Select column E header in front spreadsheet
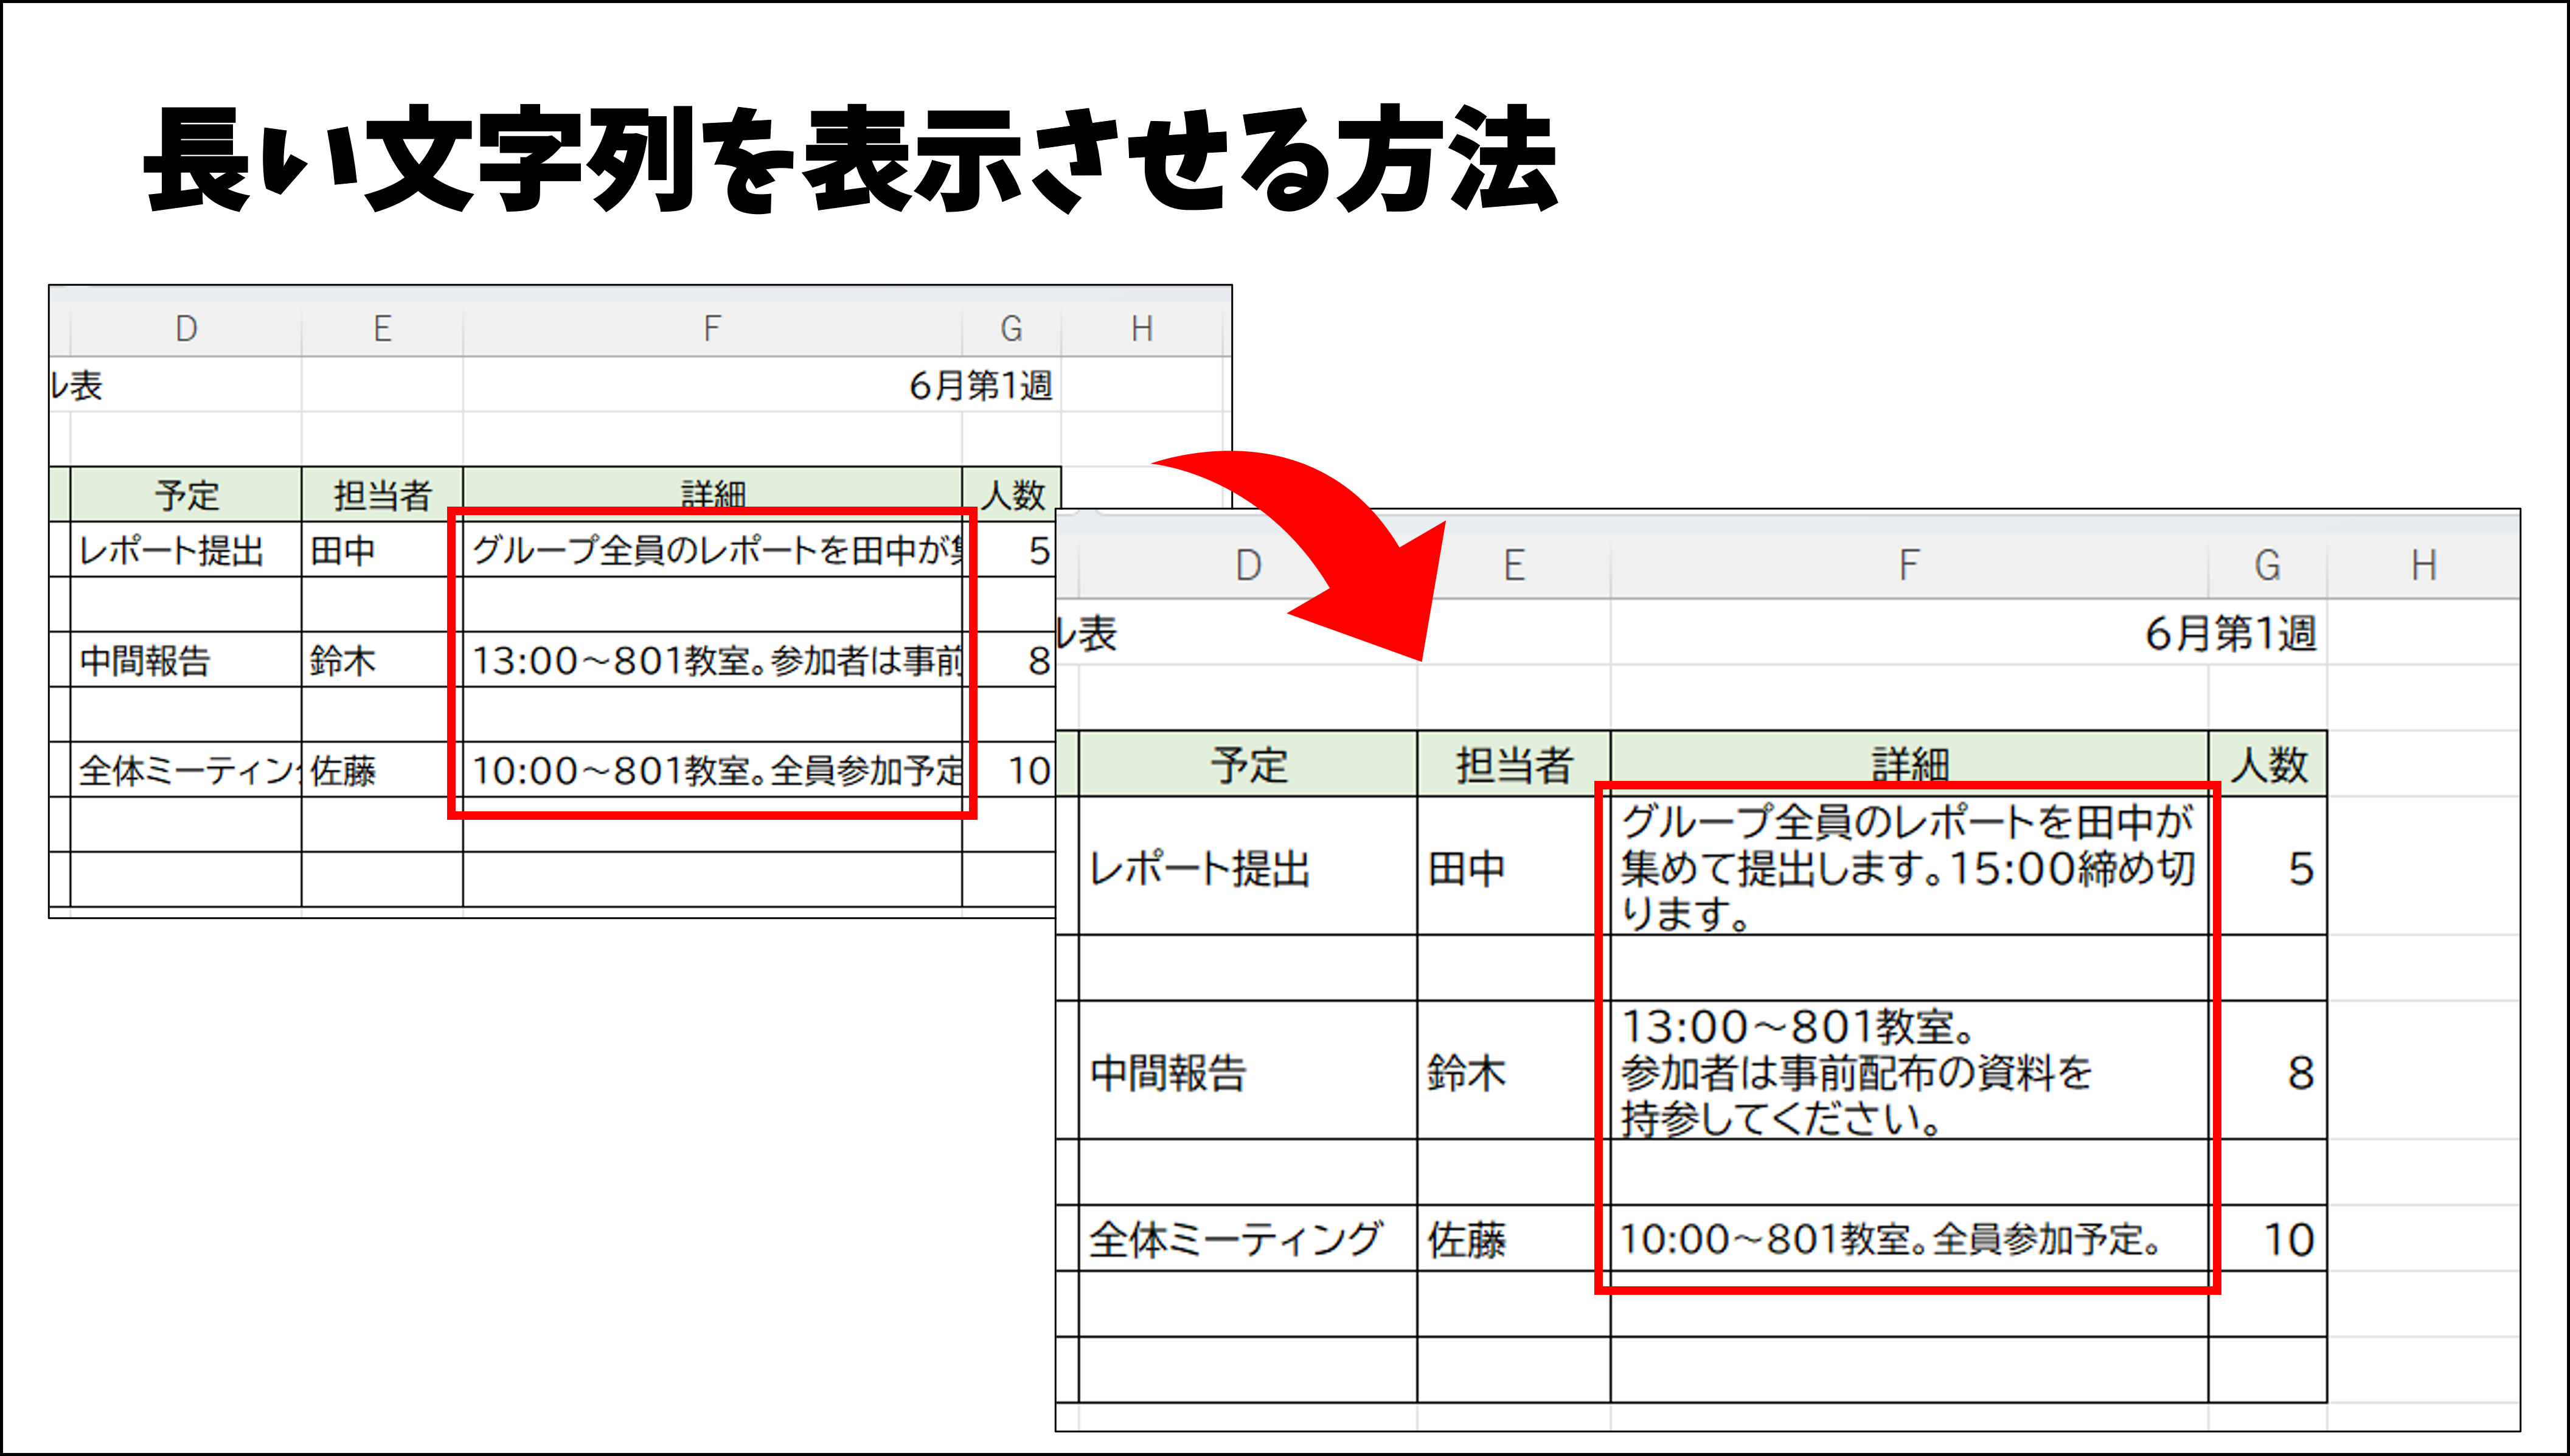 point(1514,566)
